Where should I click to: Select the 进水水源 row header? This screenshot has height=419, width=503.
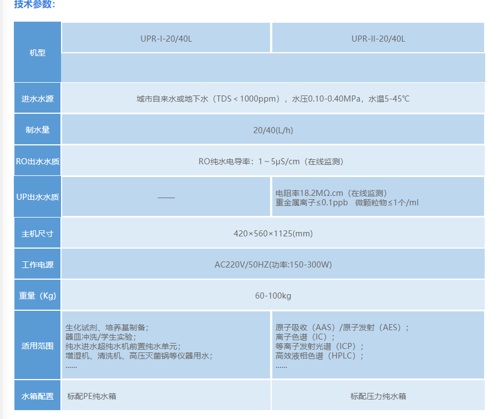pos(37,99)
